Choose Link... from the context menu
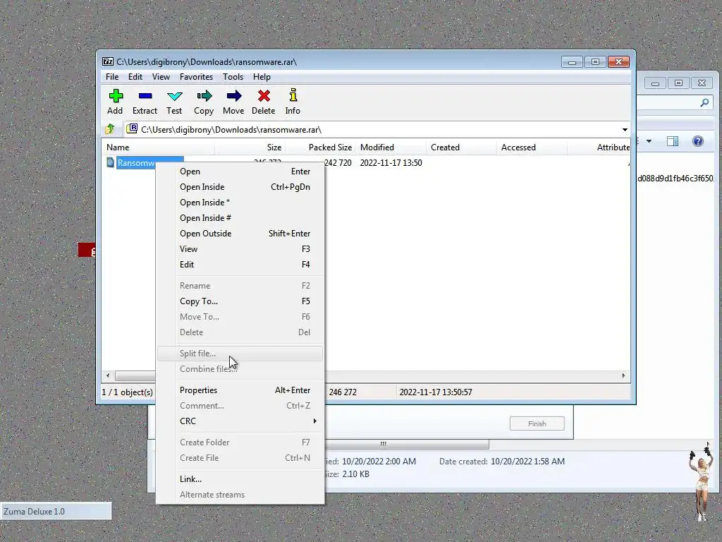Screen dimensions: 722x542 coord(240,479)
